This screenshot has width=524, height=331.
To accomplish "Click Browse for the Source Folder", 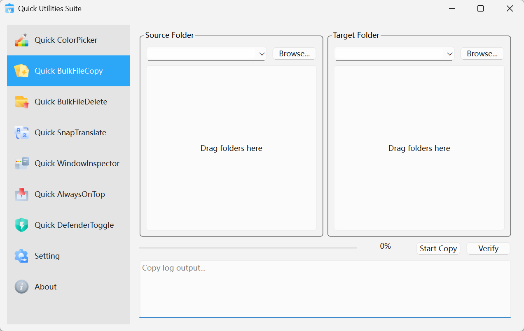I will (294, 53).
